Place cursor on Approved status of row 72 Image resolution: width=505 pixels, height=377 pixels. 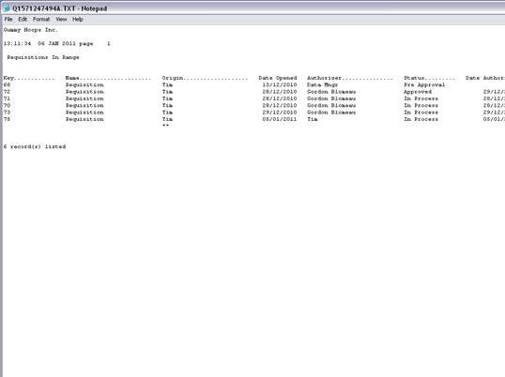[418, 92]
